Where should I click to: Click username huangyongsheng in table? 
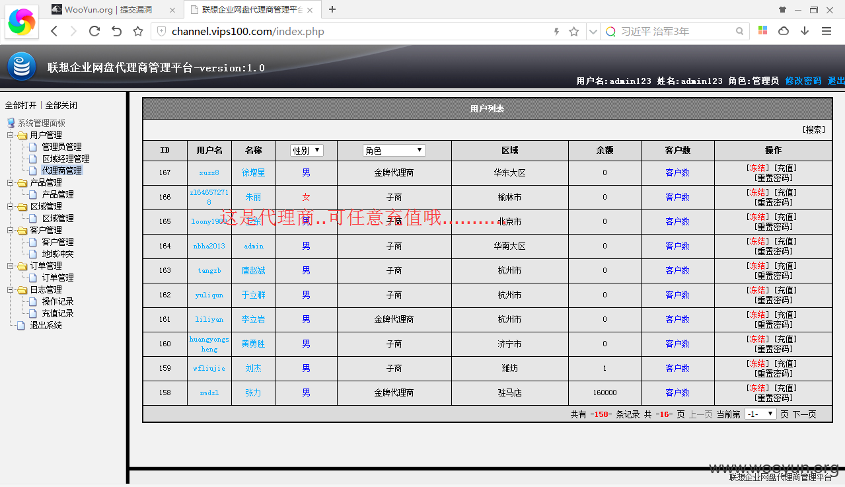tap(209, 344)
